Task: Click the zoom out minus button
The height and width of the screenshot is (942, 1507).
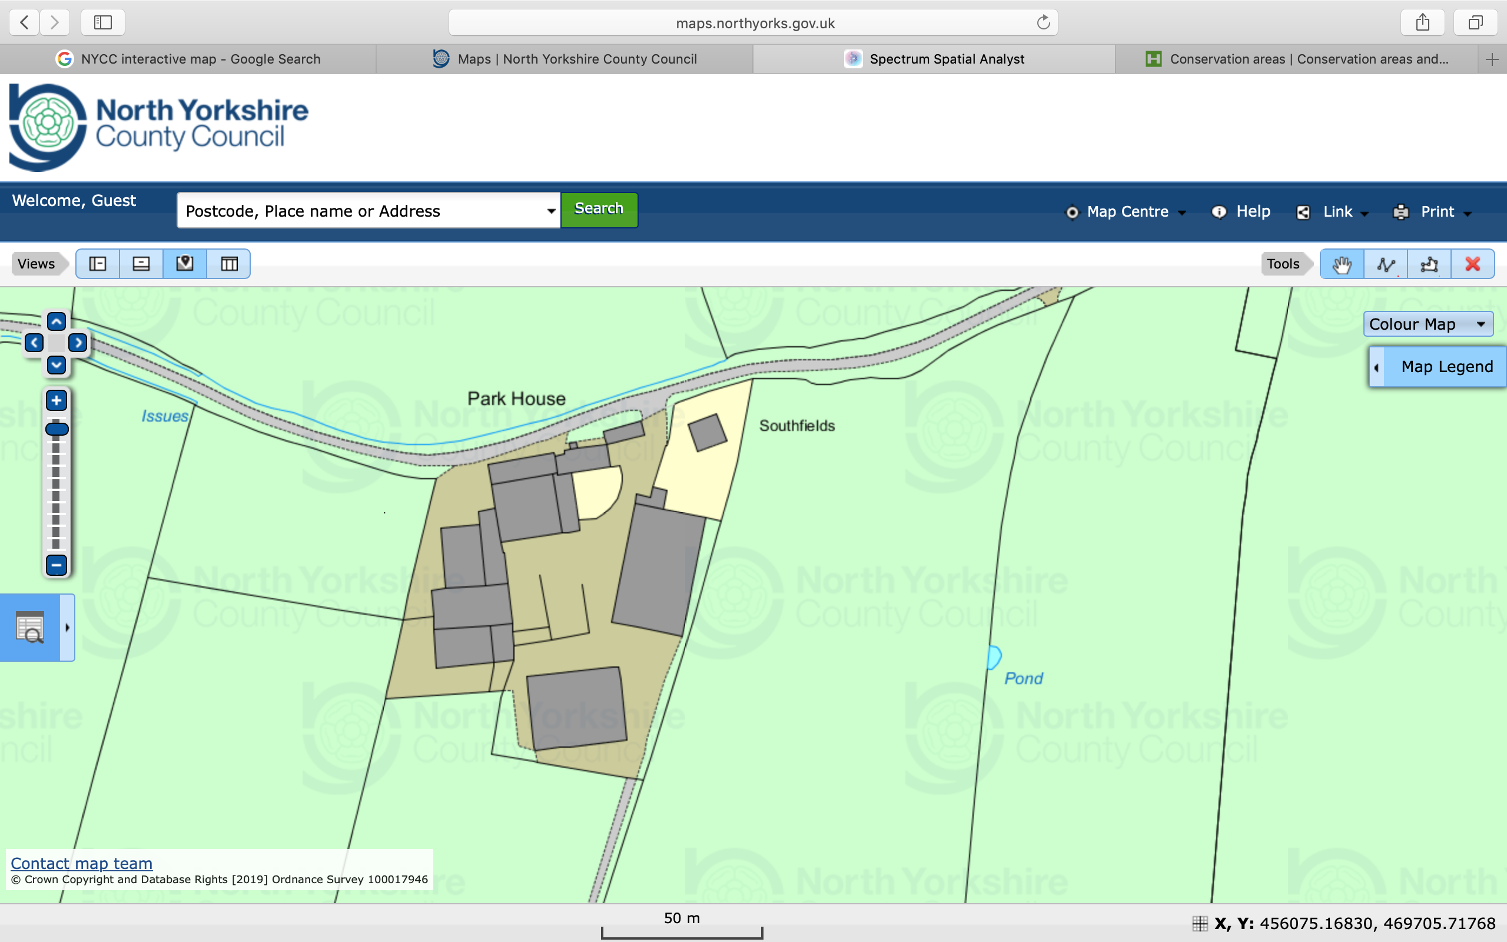Action: (x=57, y=565)
